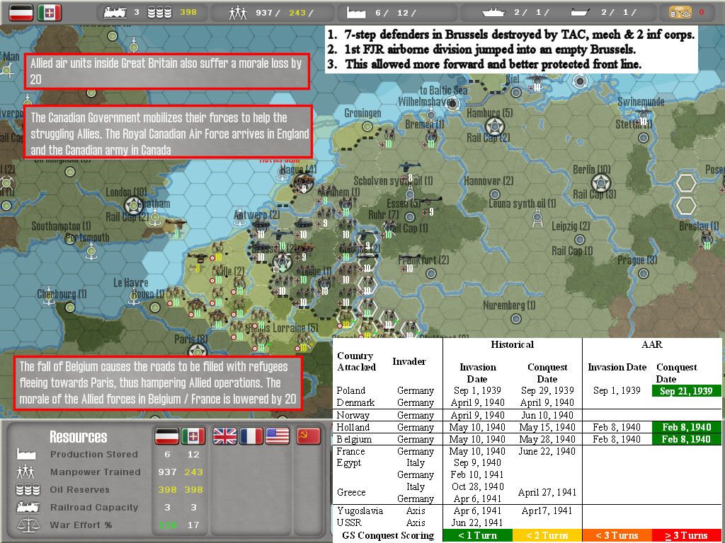Click the War Effort % label
Image resolution: width=725 pixels, height=543 pixels.
[x=81, y=525]
